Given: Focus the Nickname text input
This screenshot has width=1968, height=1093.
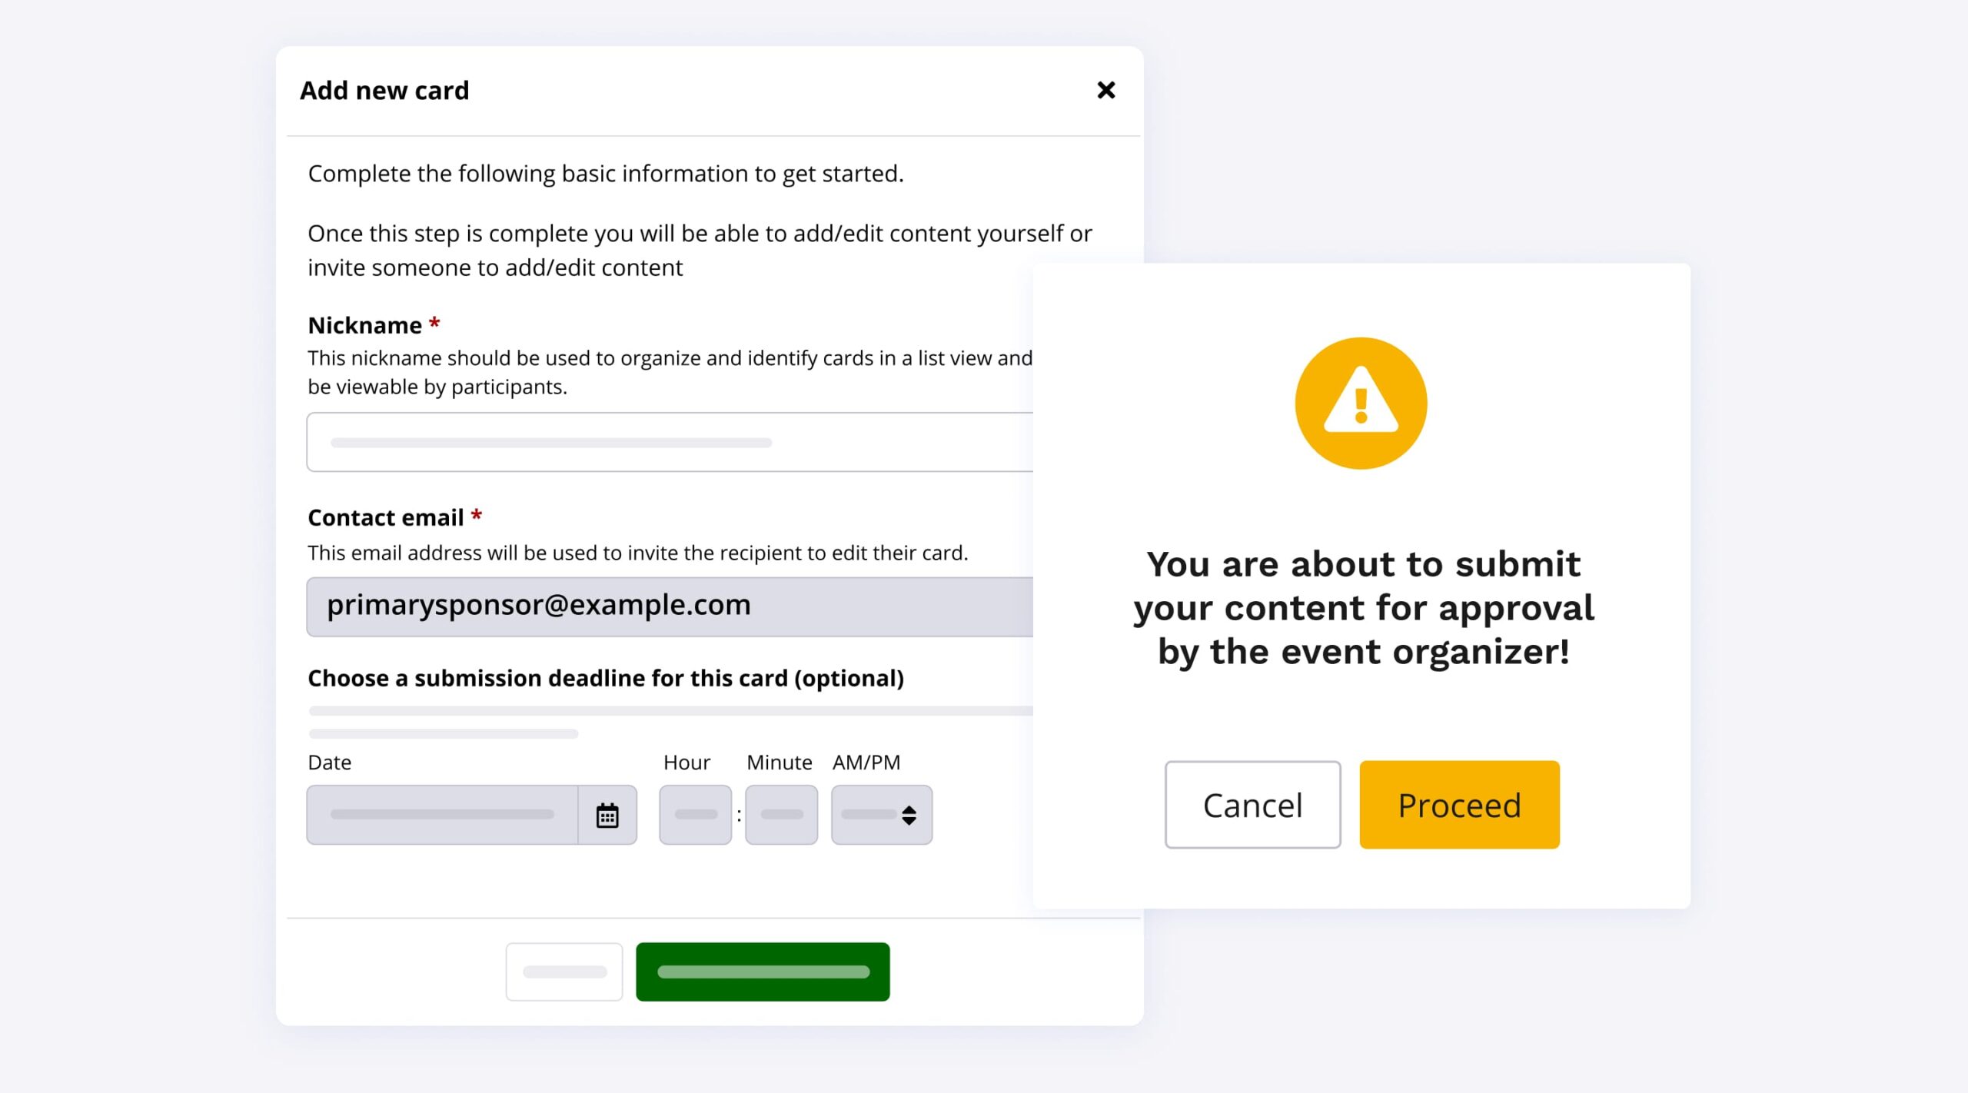Looking at the screenshot, I should click(669, 442).
